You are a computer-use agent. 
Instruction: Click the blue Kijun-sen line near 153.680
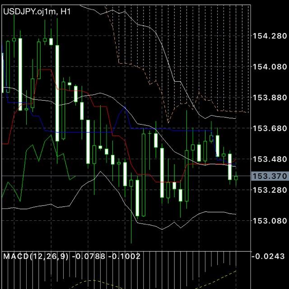click(166, 128)
